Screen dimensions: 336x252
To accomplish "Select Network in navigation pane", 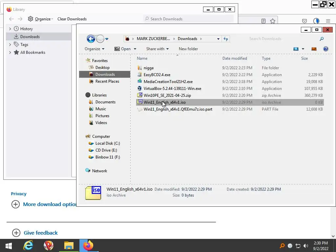I will 99,171.
